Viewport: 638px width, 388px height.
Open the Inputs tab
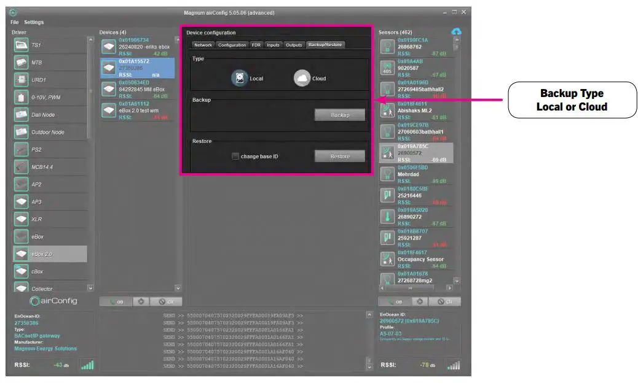pyautogui.click(x=273, y=45)
